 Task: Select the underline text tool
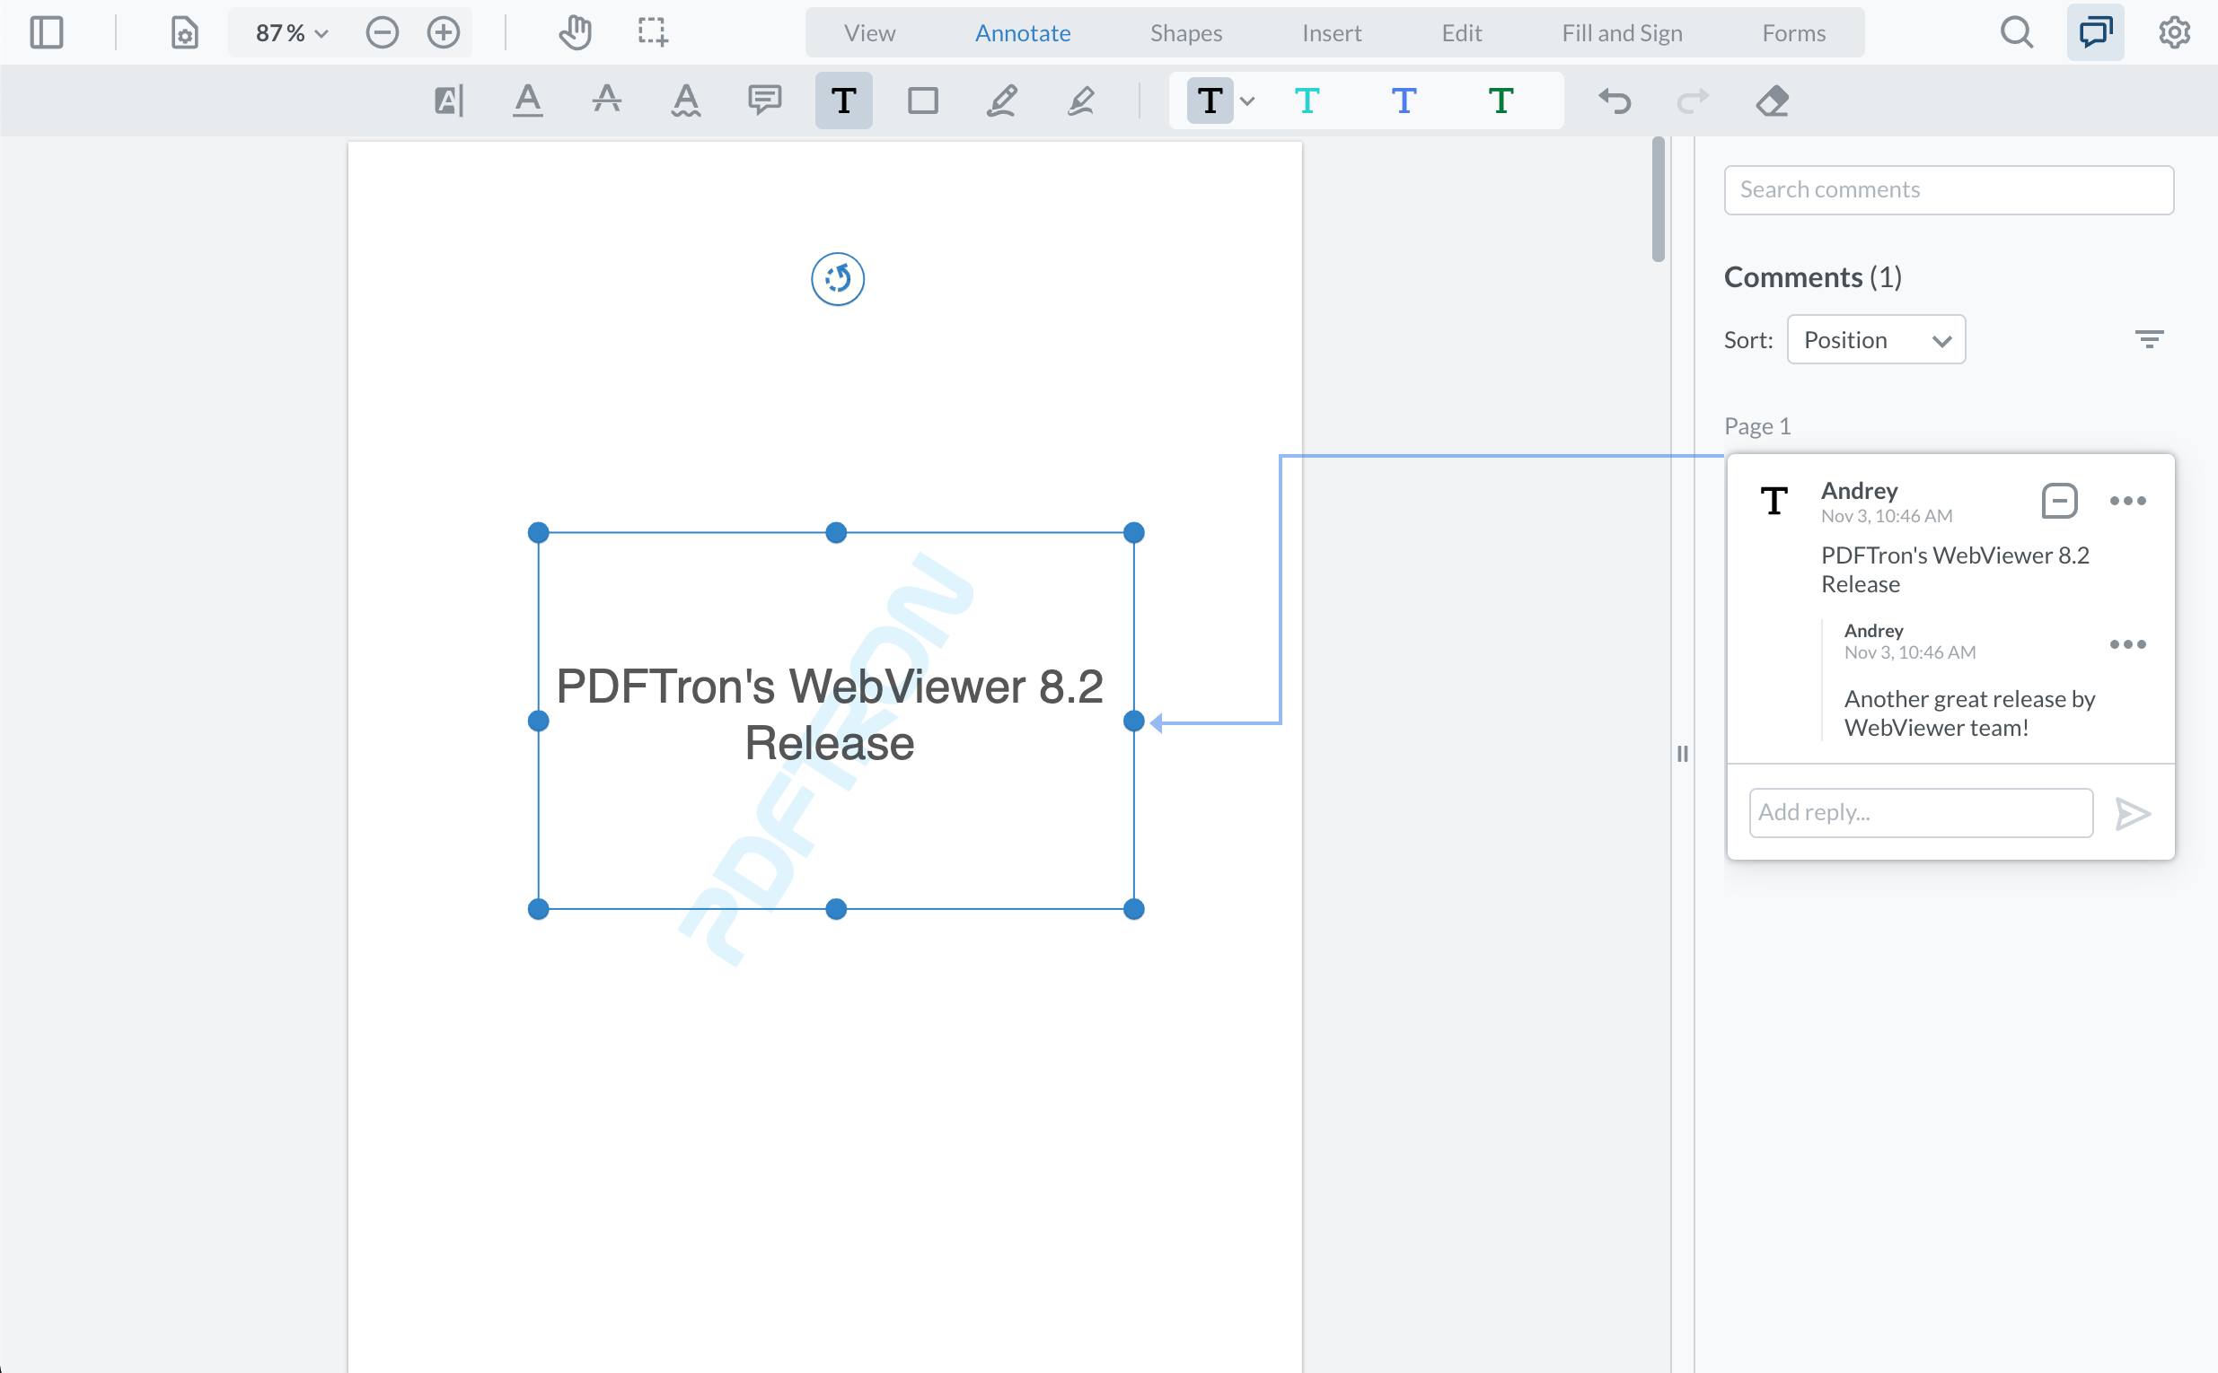(x=528, y=100)
